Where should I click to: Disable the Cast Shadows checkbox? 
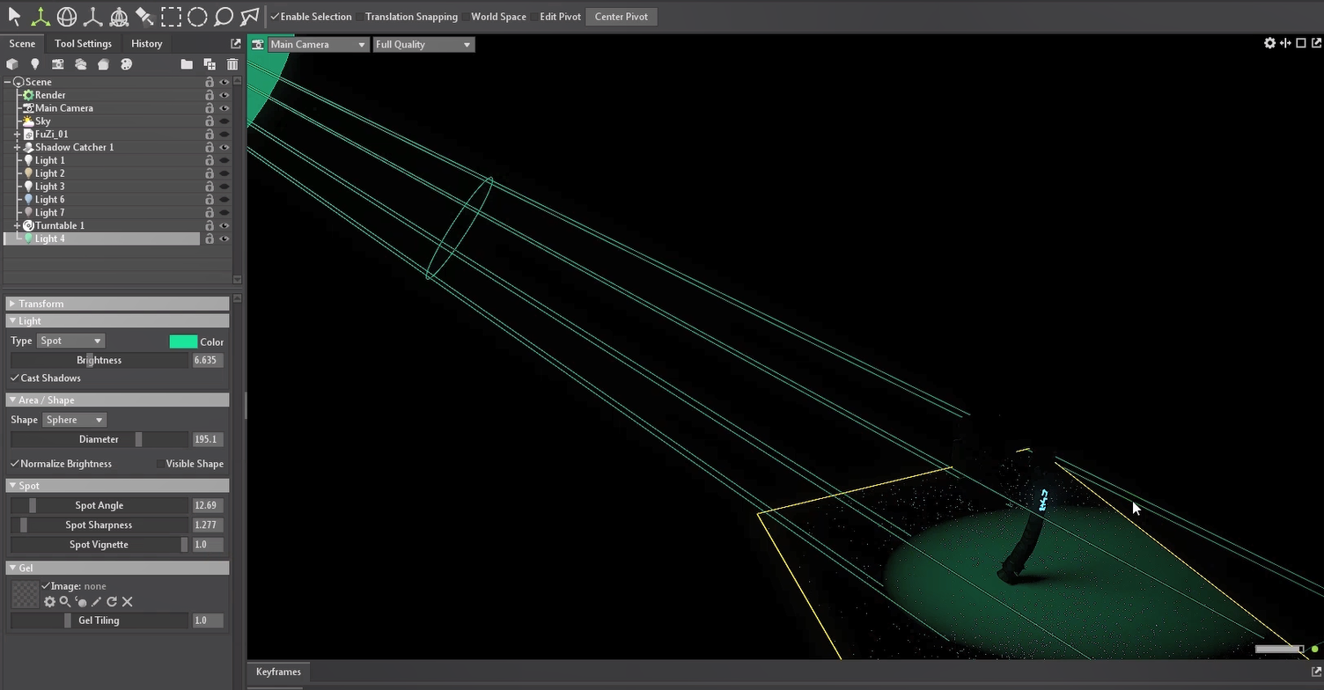[15, 378]
